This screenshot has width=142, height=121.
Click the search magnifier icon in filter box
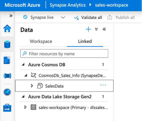(25, 54)
